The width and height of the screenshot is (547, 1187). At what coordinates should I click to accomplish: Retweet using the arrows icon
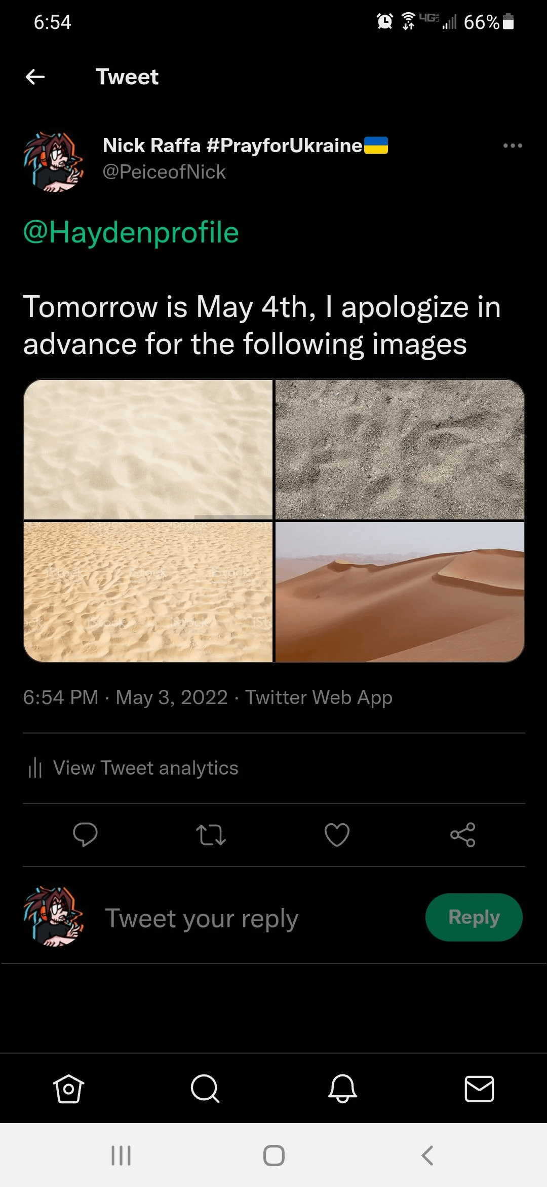[211, 834]
